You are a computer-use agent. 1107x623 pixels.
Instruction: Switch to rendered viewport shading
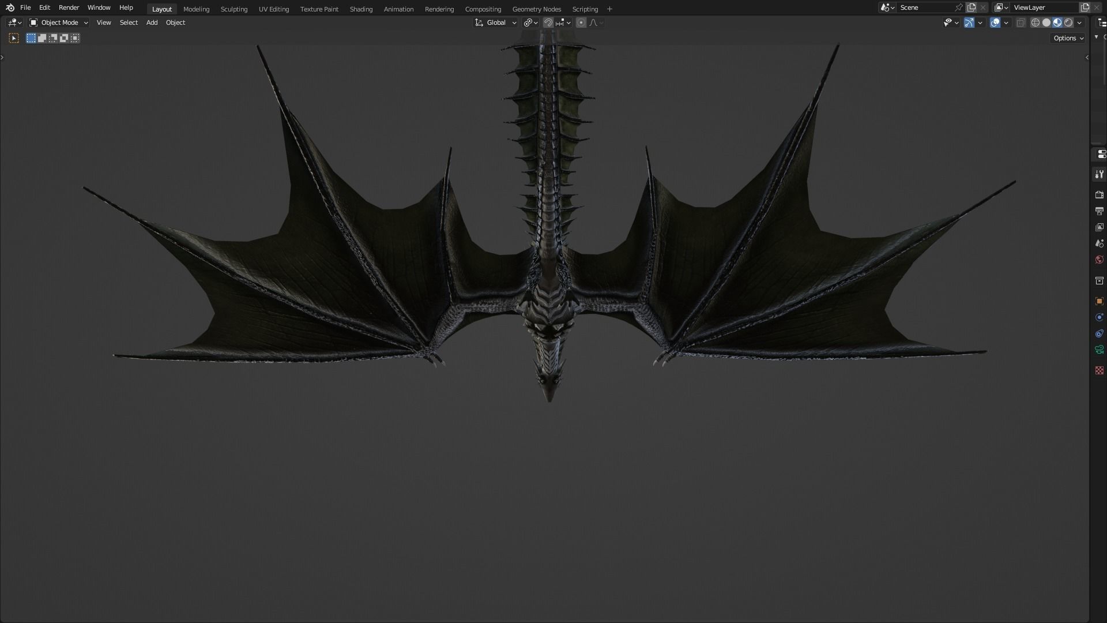1068,22
